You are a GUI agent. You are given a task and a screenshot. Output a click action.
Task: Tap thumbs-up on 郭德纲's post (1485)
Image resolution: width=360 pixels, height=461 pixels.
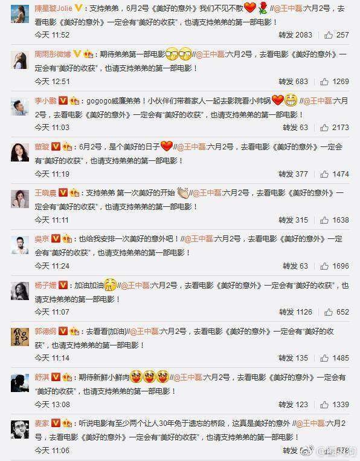pos(324,358)
